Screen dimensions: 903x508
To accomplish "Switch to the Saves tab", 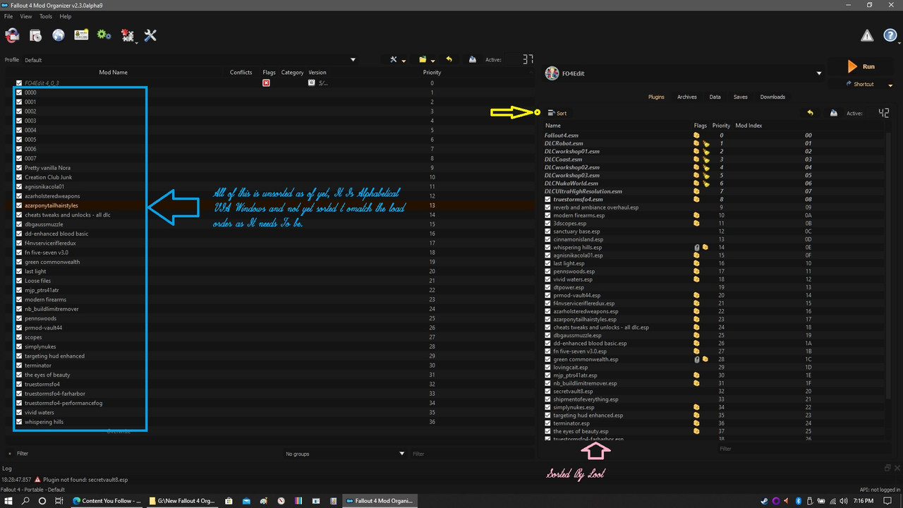I will [740, 97].
